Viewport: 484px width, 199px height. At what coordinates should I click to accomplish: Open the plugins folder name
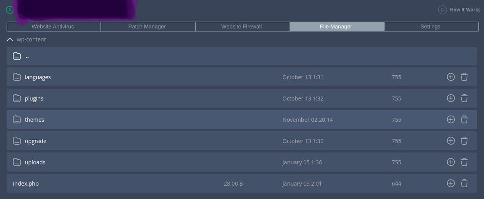point(34,98)
